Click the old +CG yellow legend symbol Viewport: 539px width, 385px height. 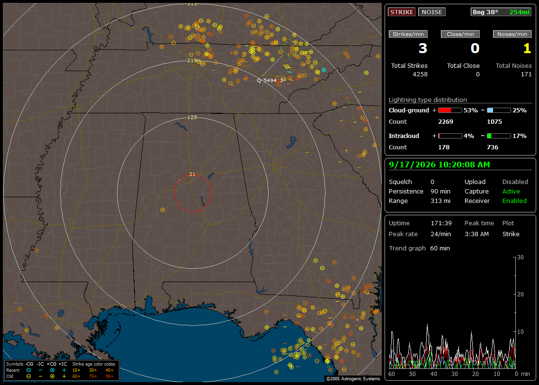(x=52, y=376)
